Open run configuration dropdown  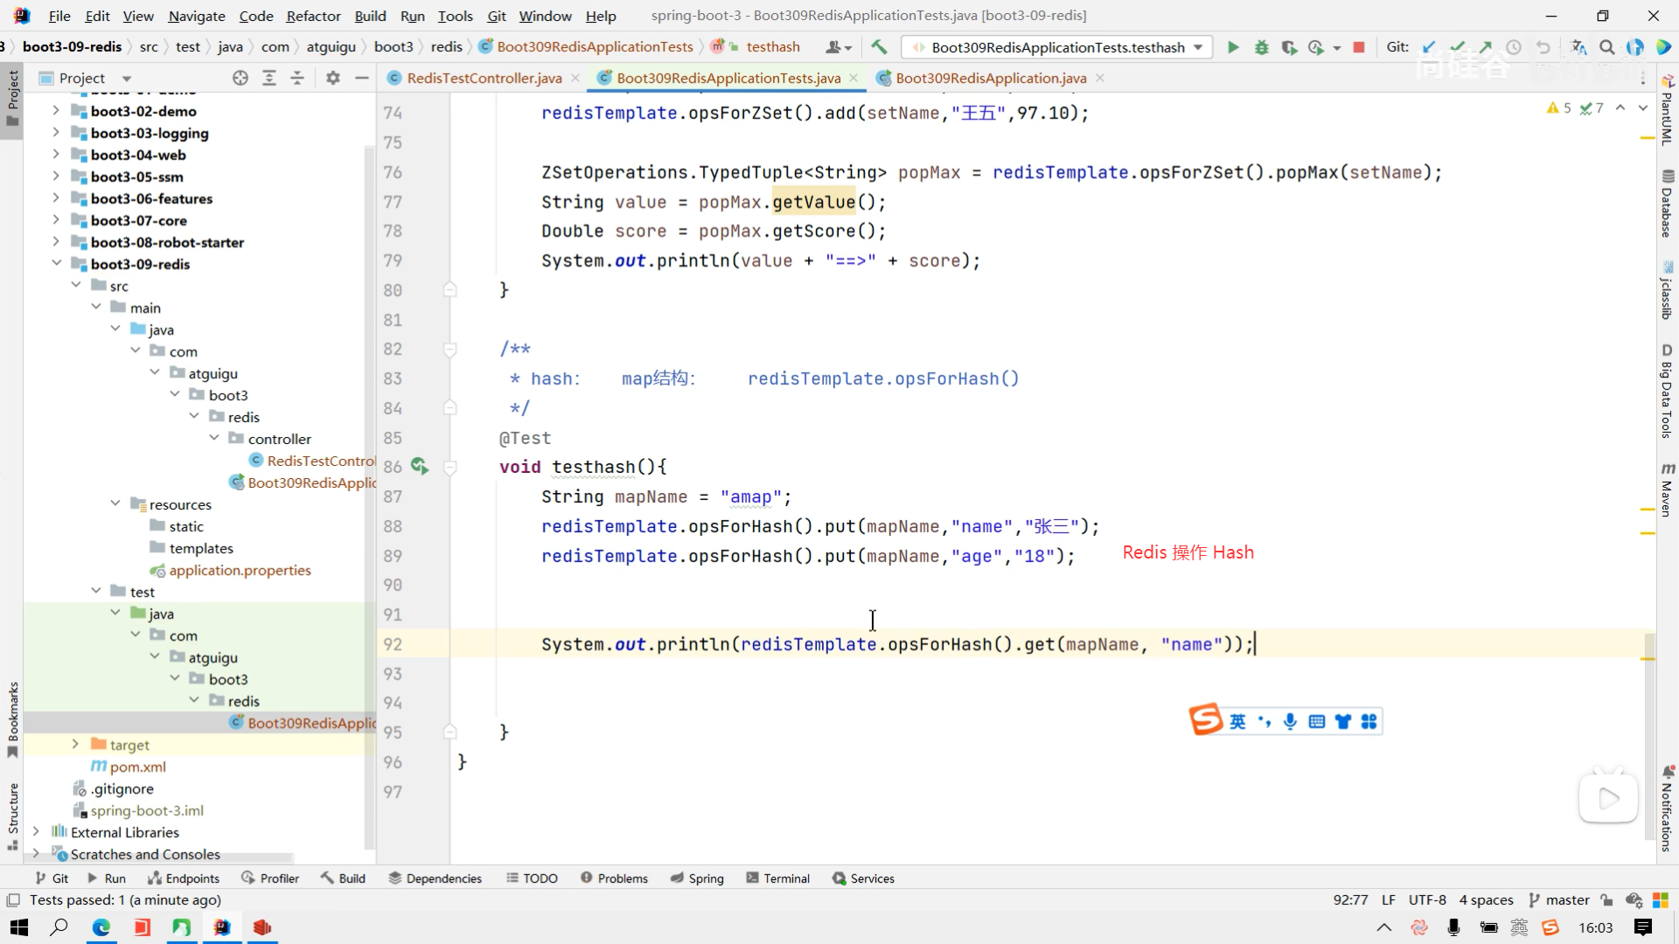coord(1198,47)
